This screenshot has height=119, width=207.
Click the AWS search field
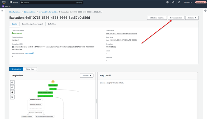(x=52, y=2)
